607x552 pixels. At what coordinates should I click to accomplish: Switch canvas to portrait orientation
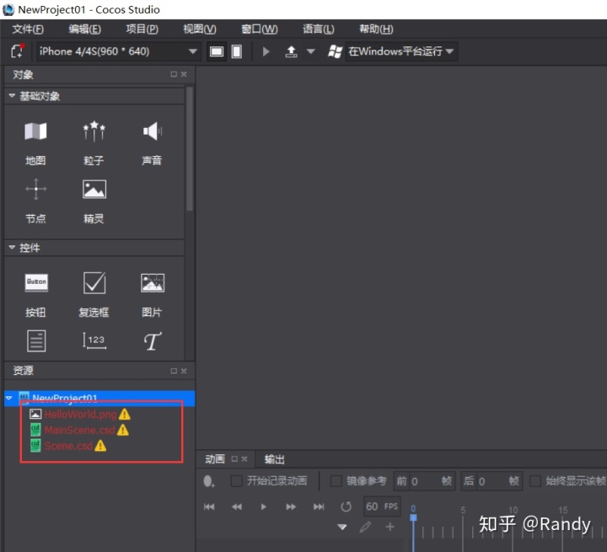coord(237,51)
